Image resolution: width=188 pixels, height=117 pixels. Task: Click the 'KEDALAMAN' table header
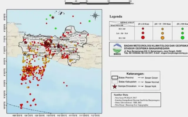coord(127,23)
